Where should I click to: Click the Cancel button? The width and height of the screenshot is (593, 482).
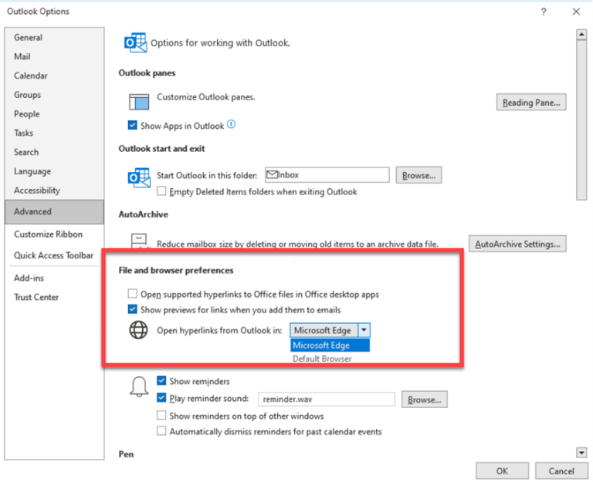click(561, 471)
